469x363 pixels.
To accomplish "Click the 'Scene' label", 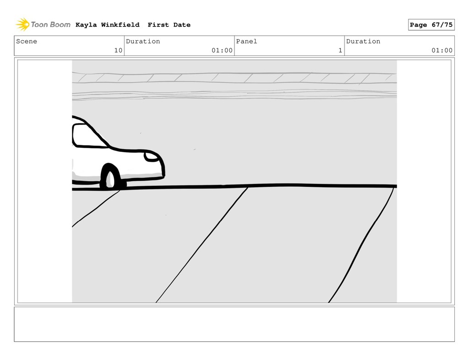I will pos(27,41).
